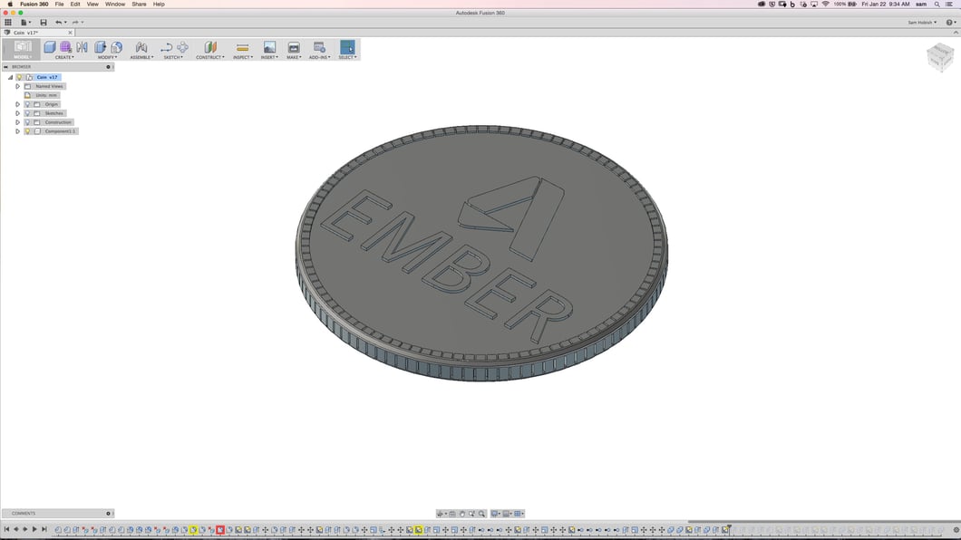
Task: Open the data panel grid icon
Action: point(8,23)
